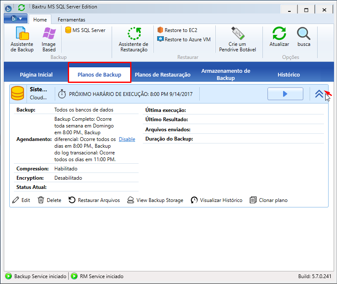Click Restaurar Arquivos
This screenshot has height=284, width=337.
pos(94,200)
